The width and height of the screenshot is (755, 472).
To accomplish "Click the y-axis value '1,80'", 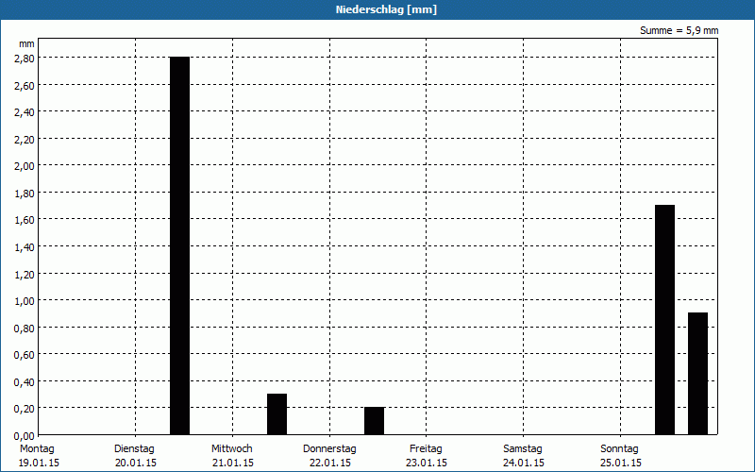I will click(x=26, y=194).
